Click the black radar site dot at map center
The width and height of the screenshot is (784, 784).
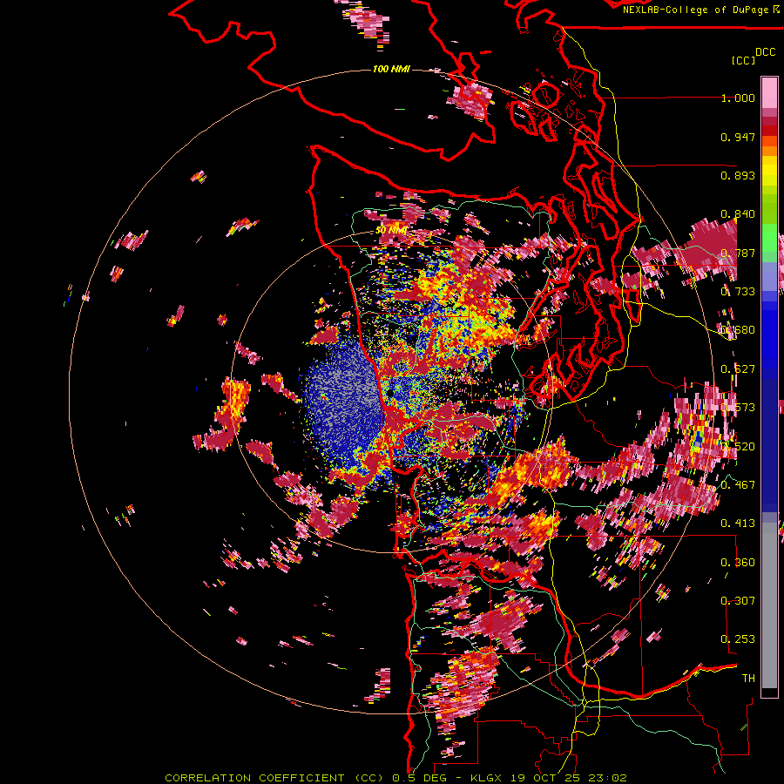[390, 394]
